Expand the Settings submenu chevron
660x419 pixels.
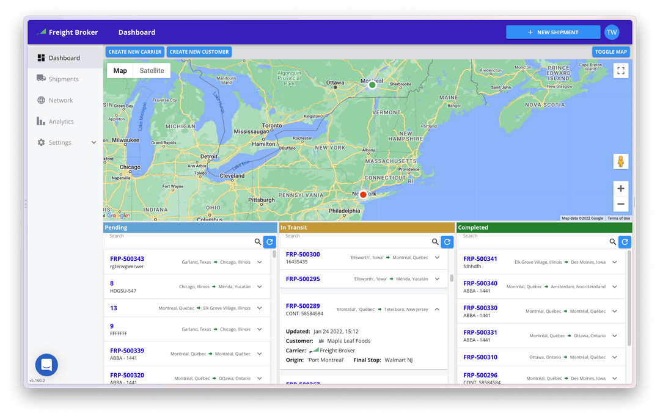[93, 142]
